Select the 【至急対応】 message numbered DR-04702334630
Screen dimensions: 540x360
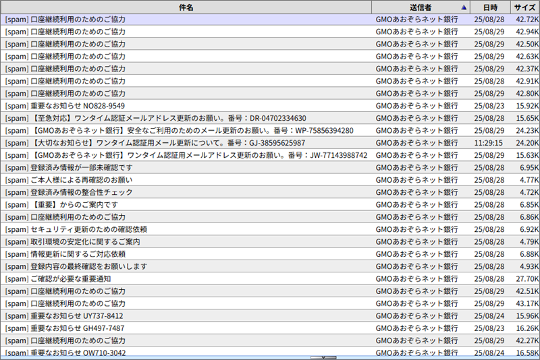[270, 118]
